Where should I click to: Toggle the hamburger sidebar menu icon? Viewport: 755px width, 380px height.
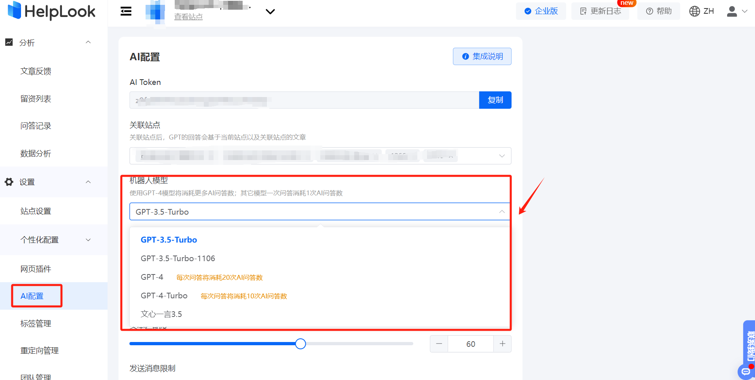pos(126,11)
